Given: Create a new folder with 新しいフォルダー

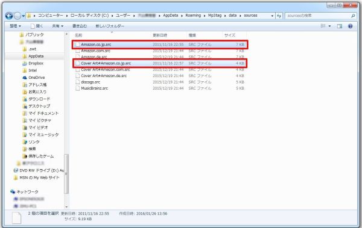Looking at the screenshot, I should click(110, 26).
